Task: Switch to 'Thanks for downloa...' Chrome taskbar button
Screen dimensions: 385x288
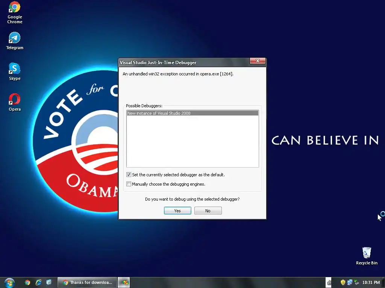Action: (87, 283)
